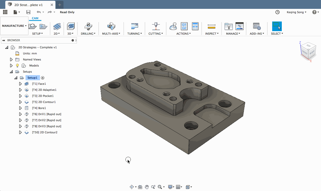Expand the [T4] 2D Adaptive1 operation
Screen dimensions: 321x191
click(20, 90)
